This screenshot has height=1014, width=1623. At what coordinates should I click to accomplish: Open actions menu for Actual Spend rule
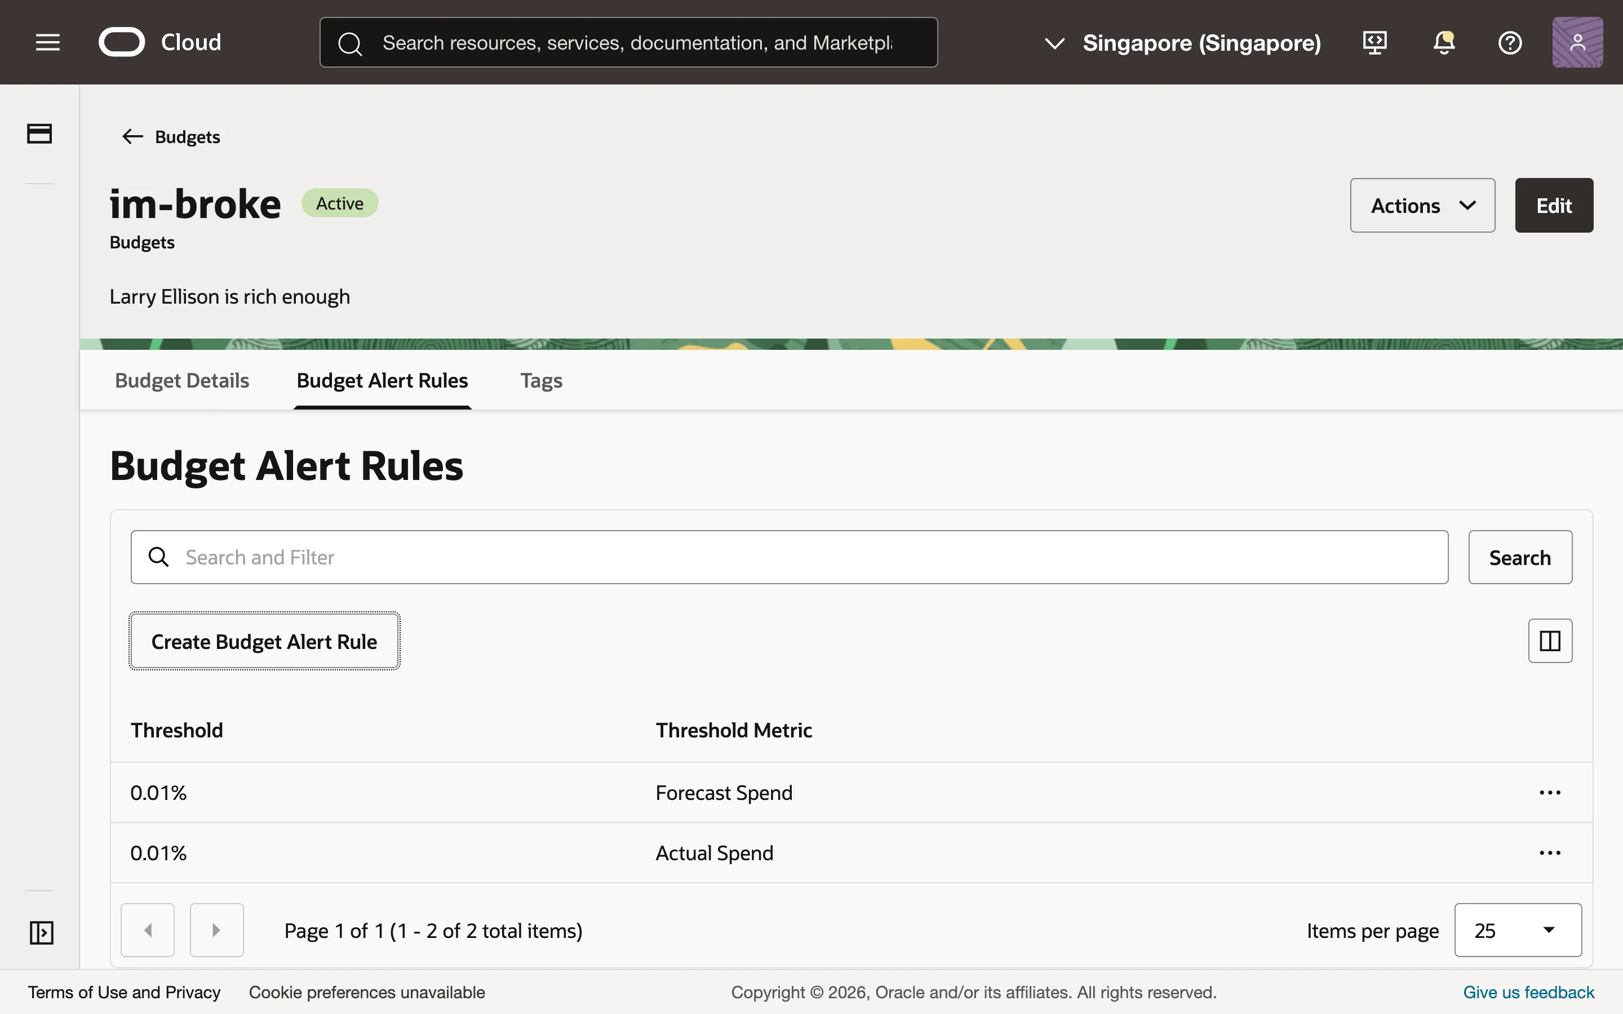(x=1550, y=852)
